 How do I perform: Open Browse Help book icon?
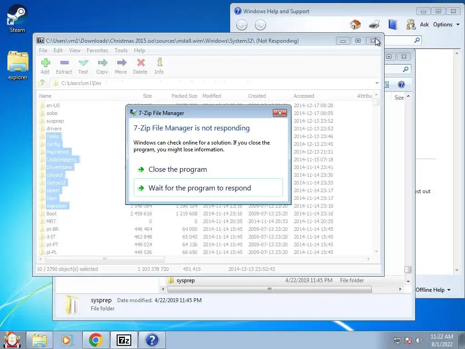(393, 25)
